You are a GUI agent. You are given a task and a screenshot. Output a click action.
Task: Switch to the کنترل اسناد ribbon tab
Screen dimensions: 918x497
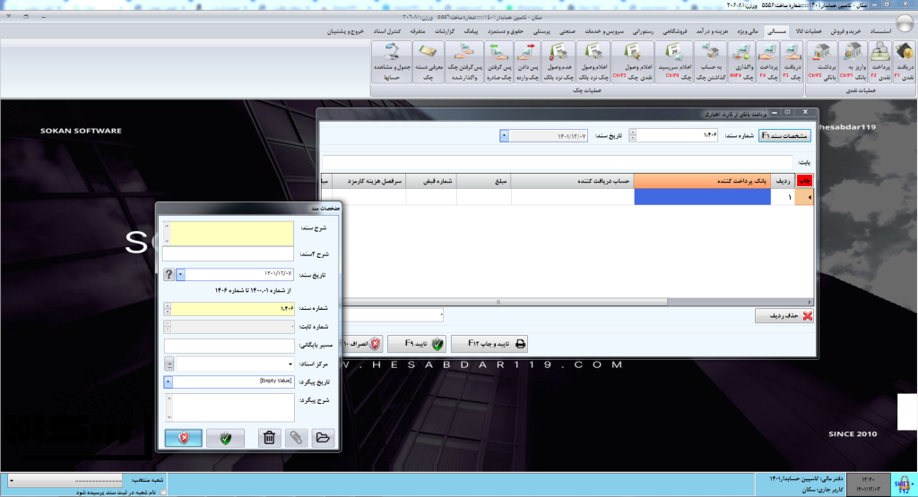coord(387,31)
